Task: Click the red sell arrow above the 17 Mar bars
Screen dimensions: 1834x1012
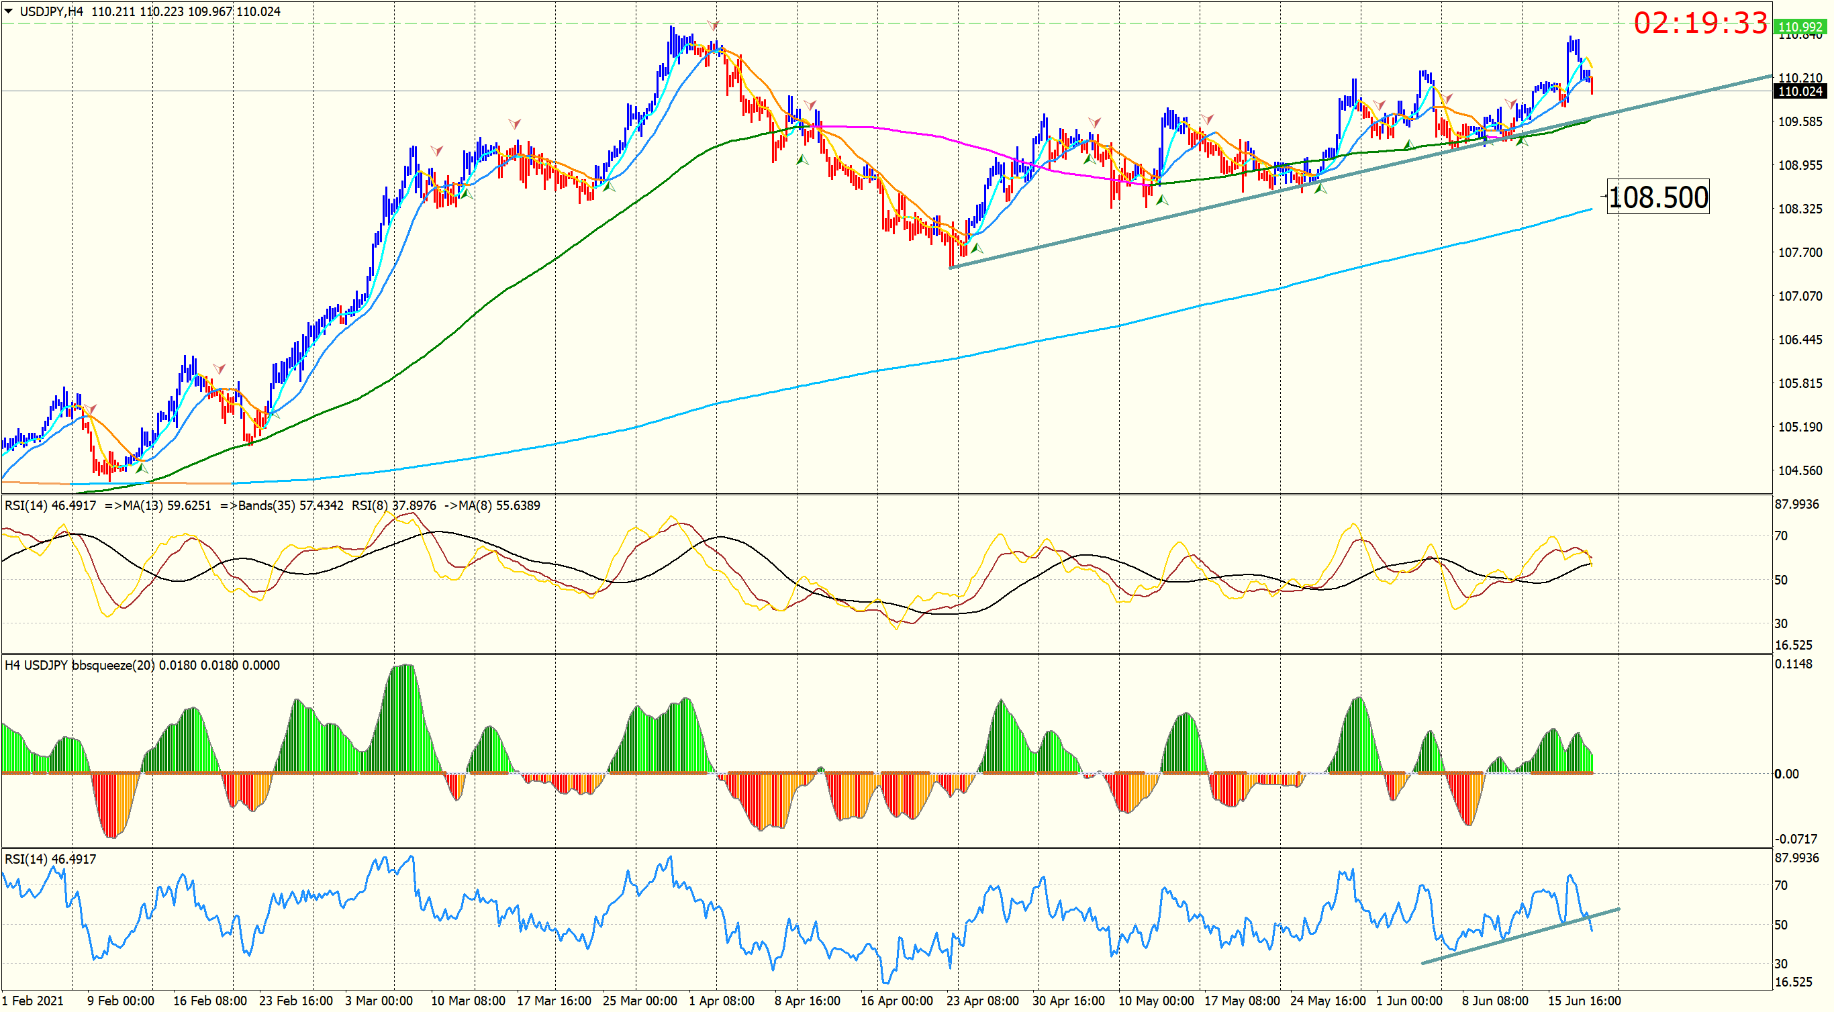Action: click(x=515, y=125)
